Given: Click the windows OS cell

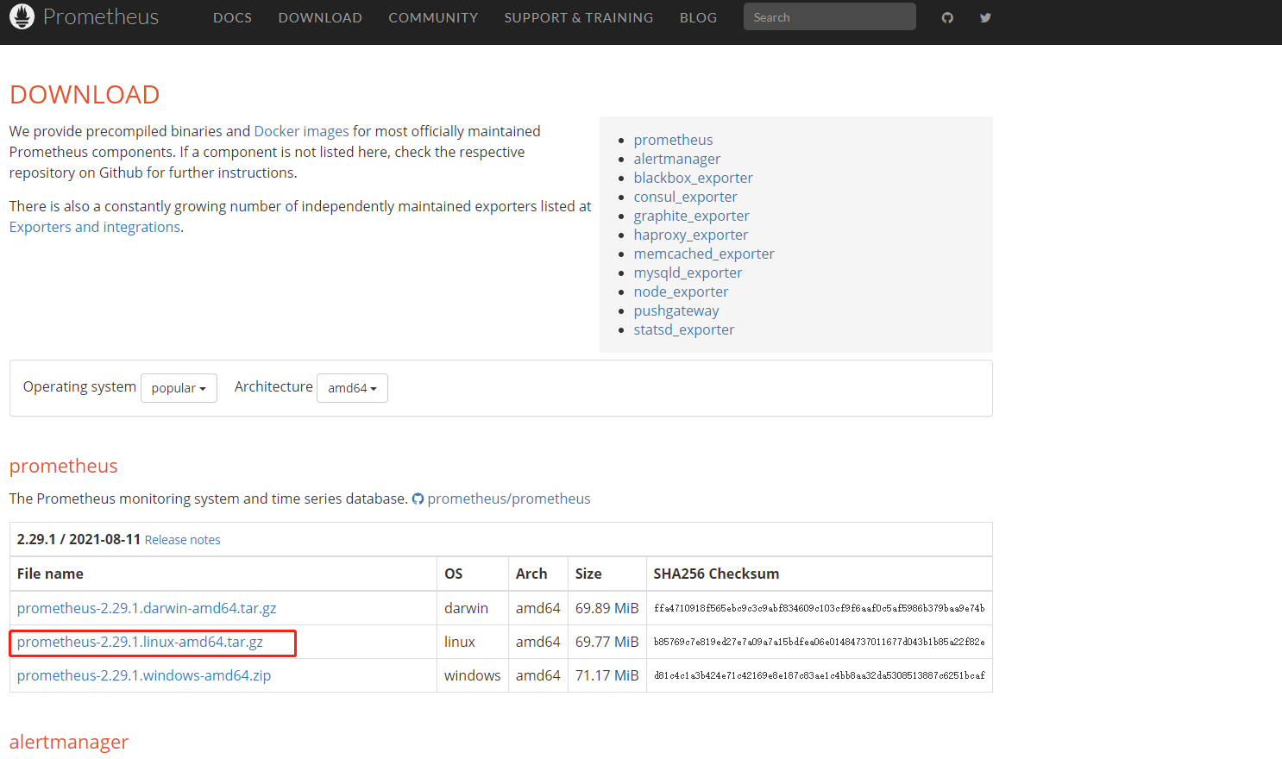Looking at the screenshot, I should (472, 675).
